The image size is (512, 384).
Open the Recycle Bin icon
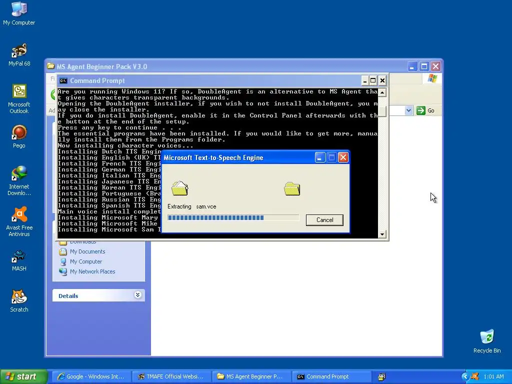pyautogui.click(x=487, y=341)
